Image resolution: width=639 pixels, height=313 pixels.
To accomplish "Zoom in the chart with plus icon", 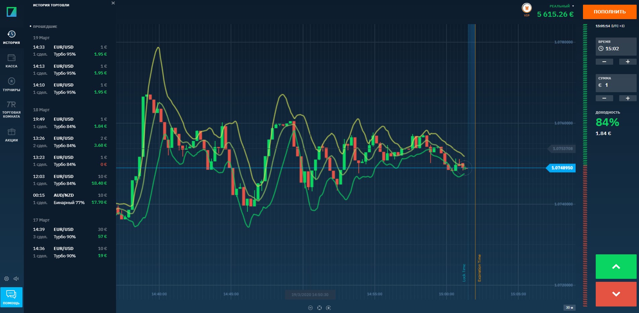I will [x=328, y=308].
